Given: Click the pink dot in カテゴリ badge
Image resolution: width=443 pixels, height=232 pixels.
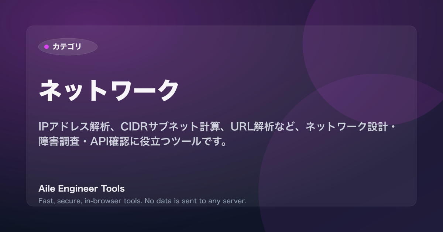Looking at the screenshot, I should coord(47,47).
